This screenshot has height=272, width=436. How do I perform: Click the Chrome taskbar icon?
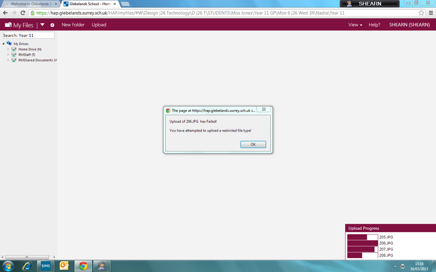click(83, 266)
